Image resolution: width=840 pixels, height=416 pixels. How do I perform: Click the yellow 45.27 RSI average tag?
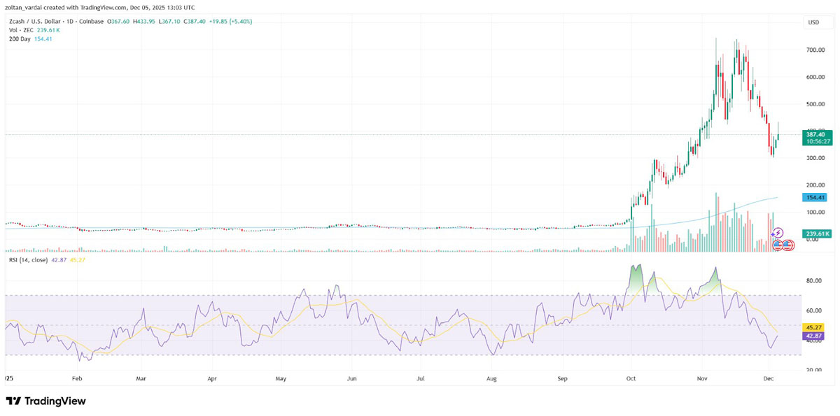pyautogui.click(x=813, y=327)
